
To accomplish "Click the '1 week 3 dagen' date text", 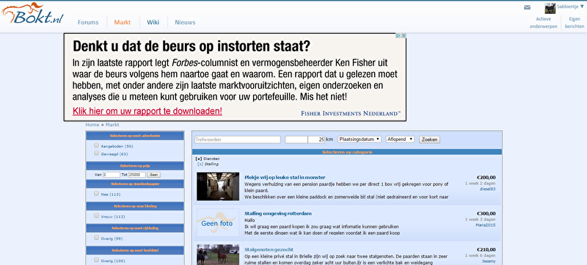I will click(x=481, y=219).
